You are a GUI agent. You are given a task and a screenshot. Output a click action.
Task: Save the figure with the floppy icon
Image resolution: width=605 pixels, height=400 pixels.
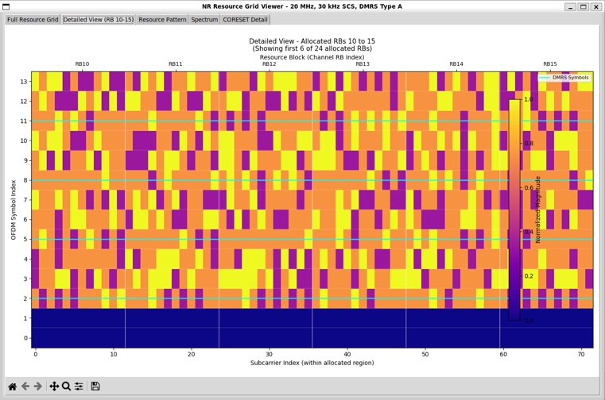95,386
